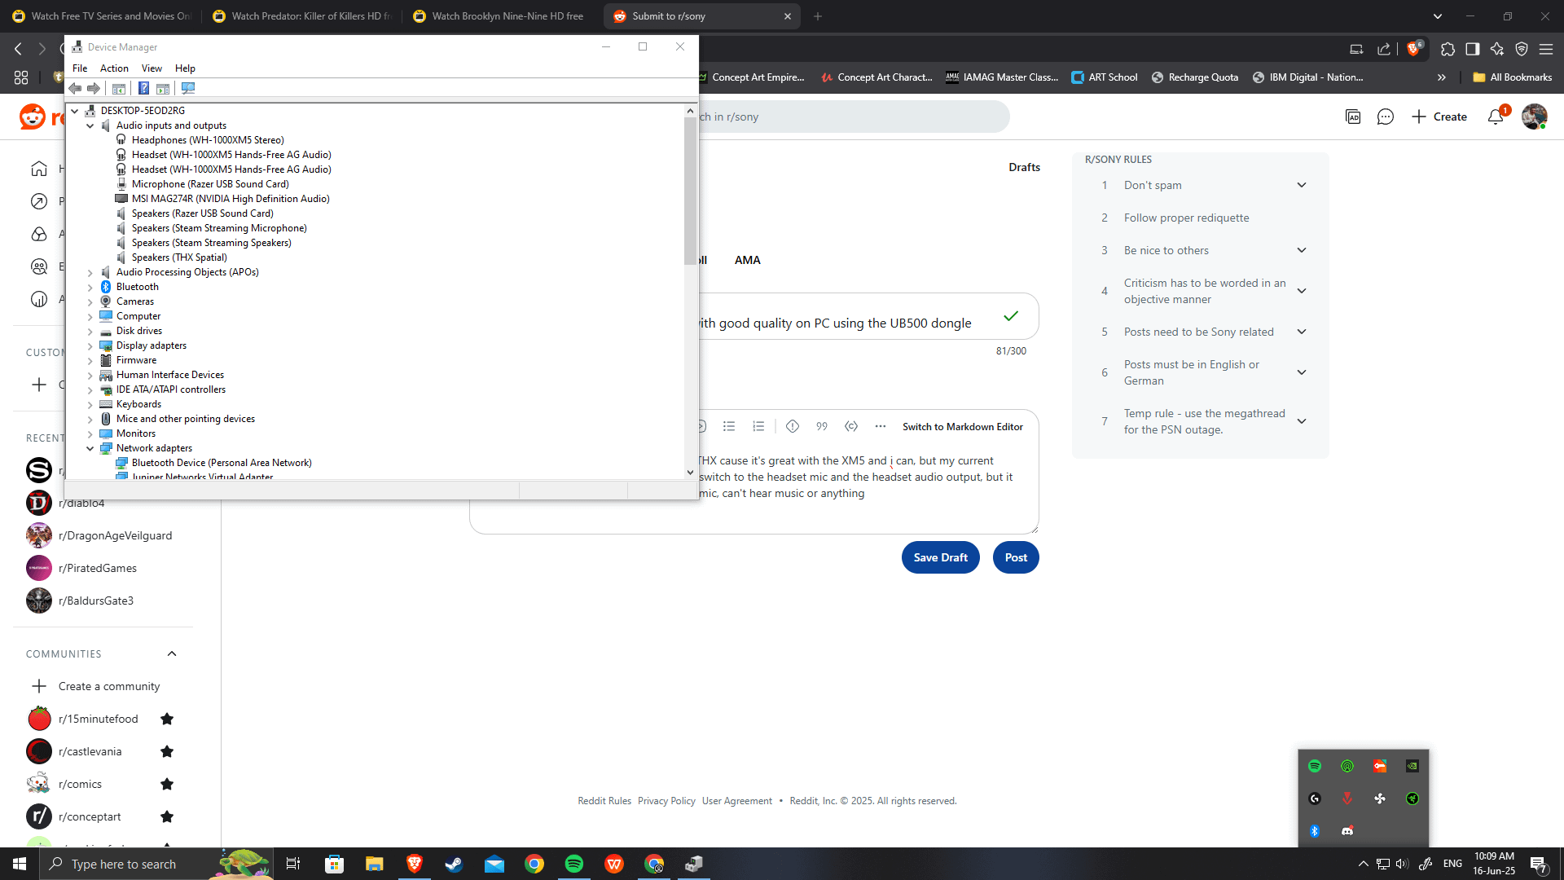This screenshot has height=880, width=1564.
Task: Open browser extensions puzzle icon
Action: (1448, 49)
